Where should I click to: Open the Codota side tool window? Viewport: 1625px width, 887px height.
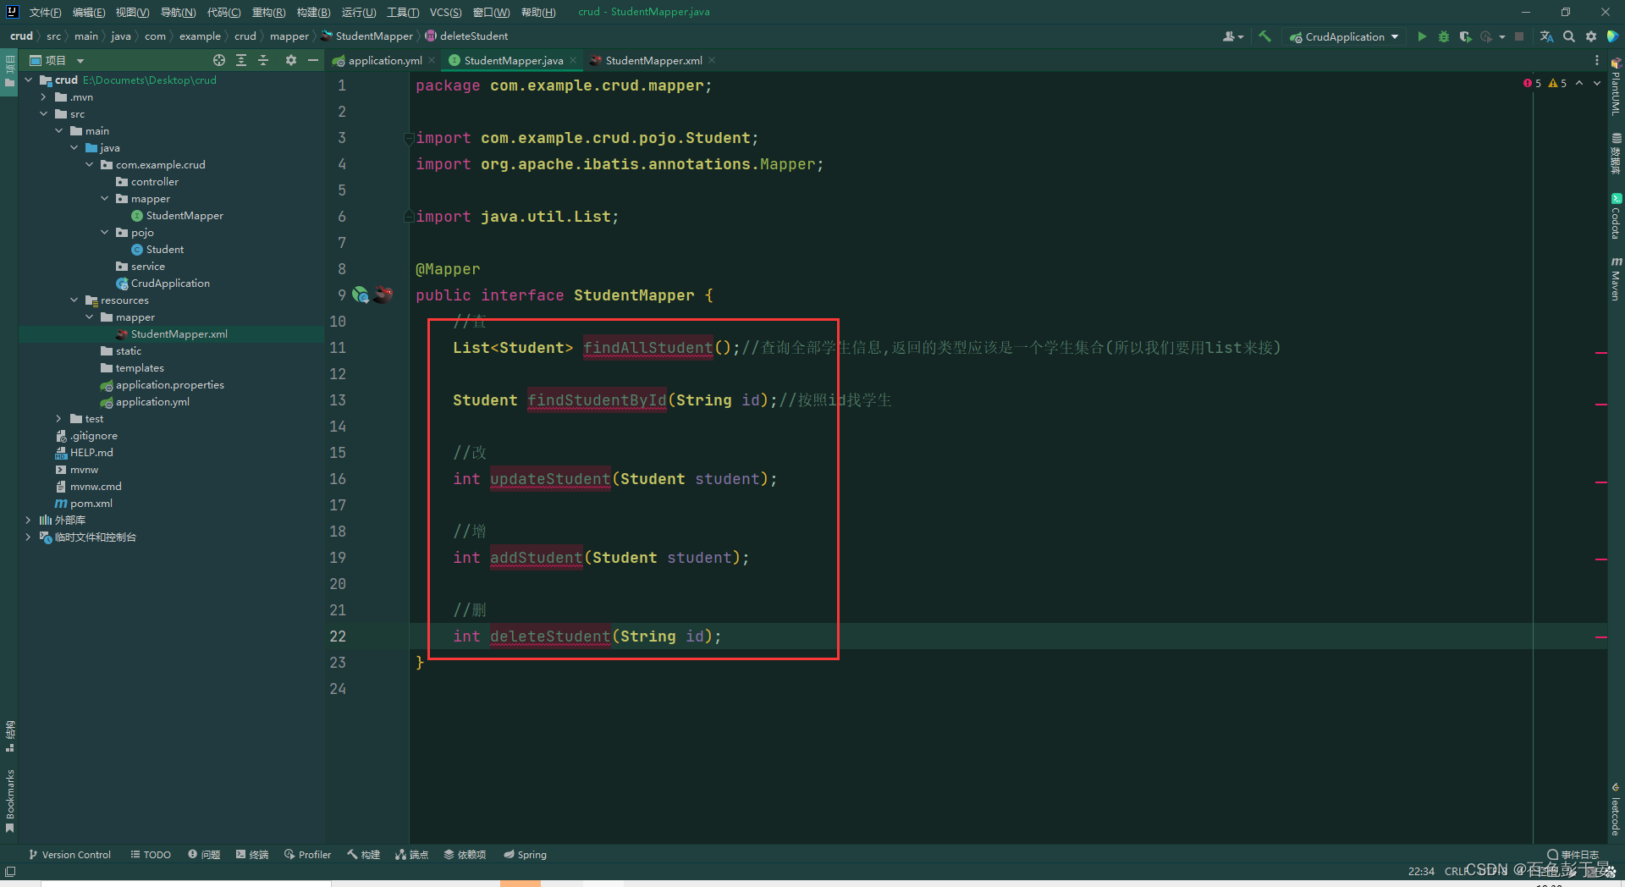pos(1616,217)
